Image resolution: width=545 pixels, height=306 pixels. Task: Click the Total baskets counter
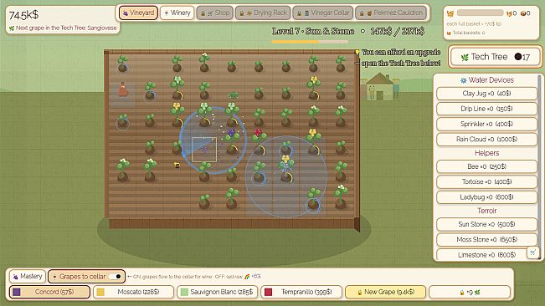pyautogui.click(x=466, y=33)
